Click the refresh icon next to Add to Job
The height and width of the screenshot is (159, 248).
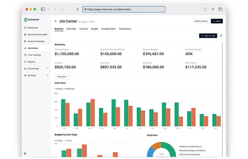pos(221,36)
